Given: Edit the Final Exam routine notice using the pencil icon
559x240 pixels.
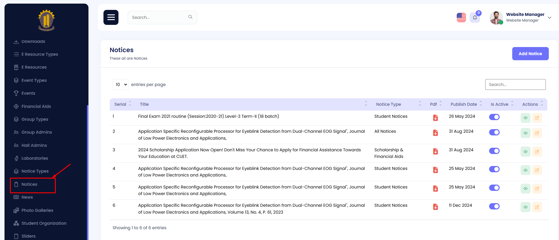Looking at the screenshot, I should (x=537, y=118).
